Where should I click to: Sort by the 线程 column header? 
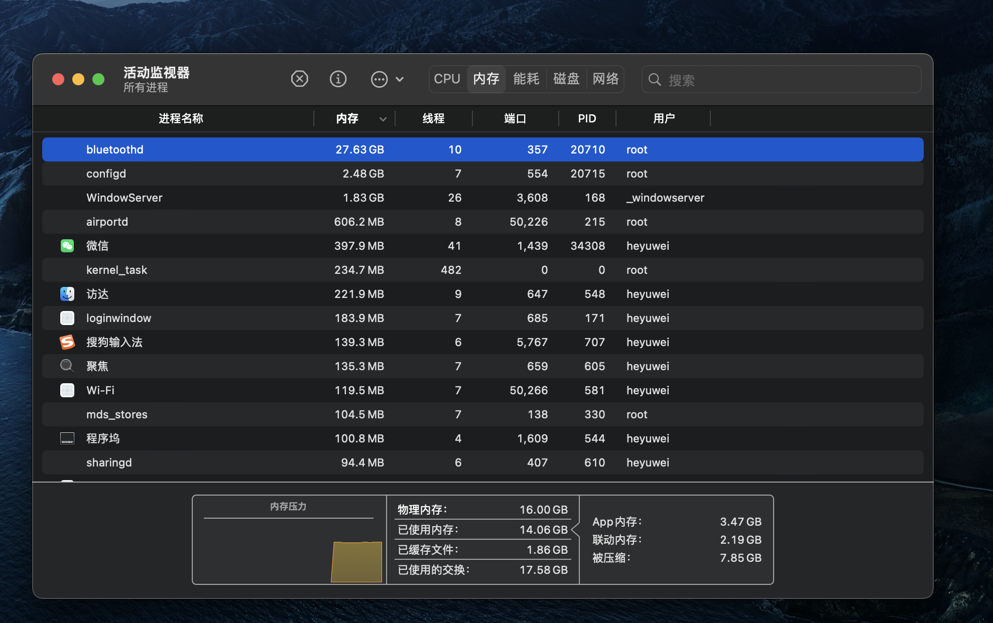433,119
